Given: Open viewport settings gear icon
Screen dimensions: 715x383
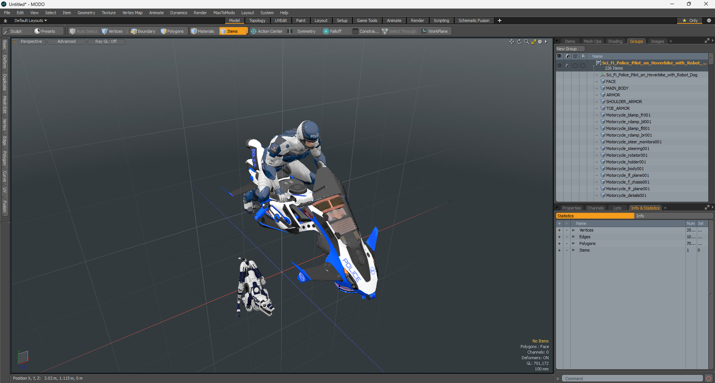Looking at the screenshot, I should click(540, 42).
